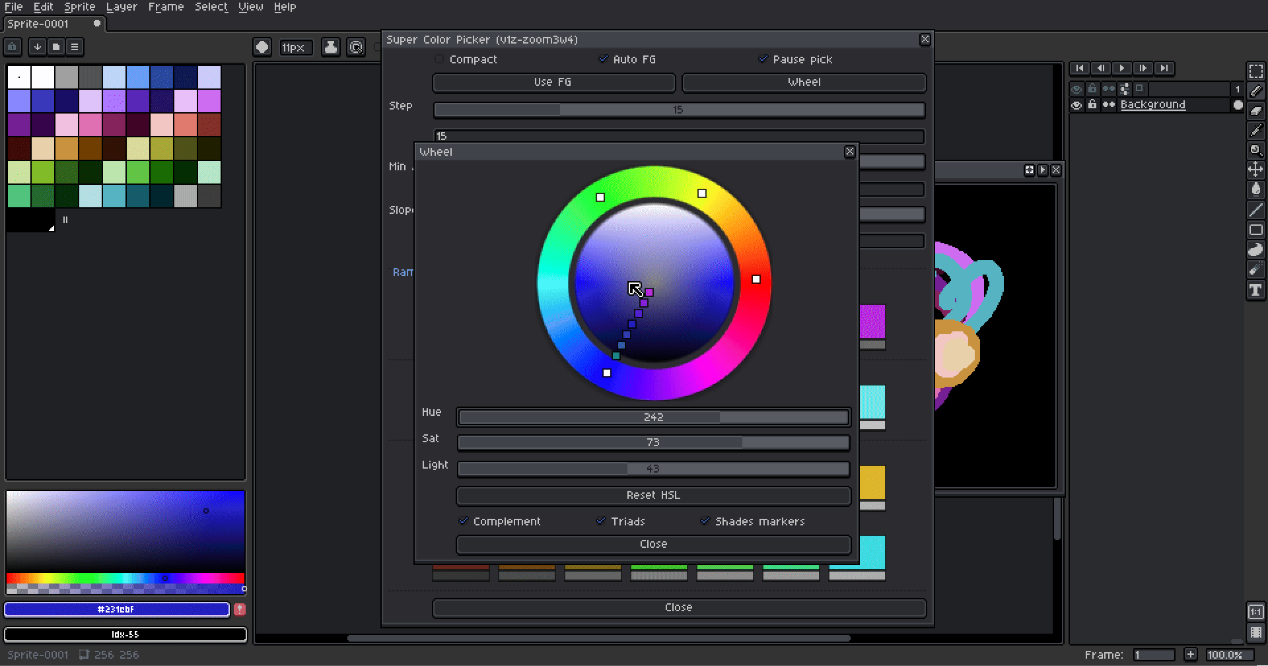
Task: Enable the Compact checkbox
Action: (439, 59)
